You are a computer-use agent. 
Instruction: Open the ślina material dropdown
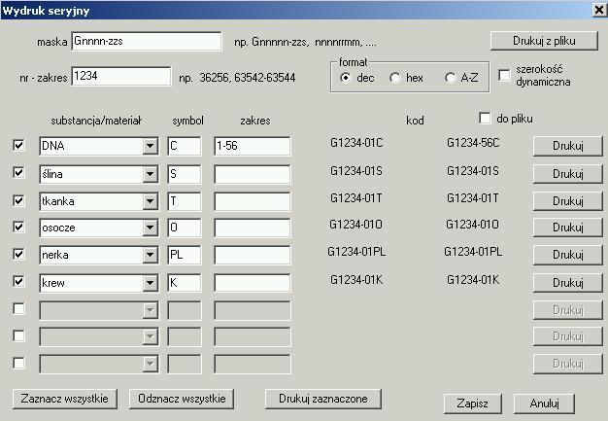pyautogui.click(x=150, y=174)
